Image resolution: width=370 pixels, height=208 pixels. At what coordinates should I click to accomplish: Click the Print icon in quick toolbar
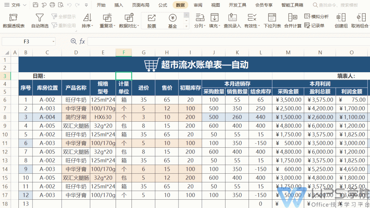coord(52,5)
